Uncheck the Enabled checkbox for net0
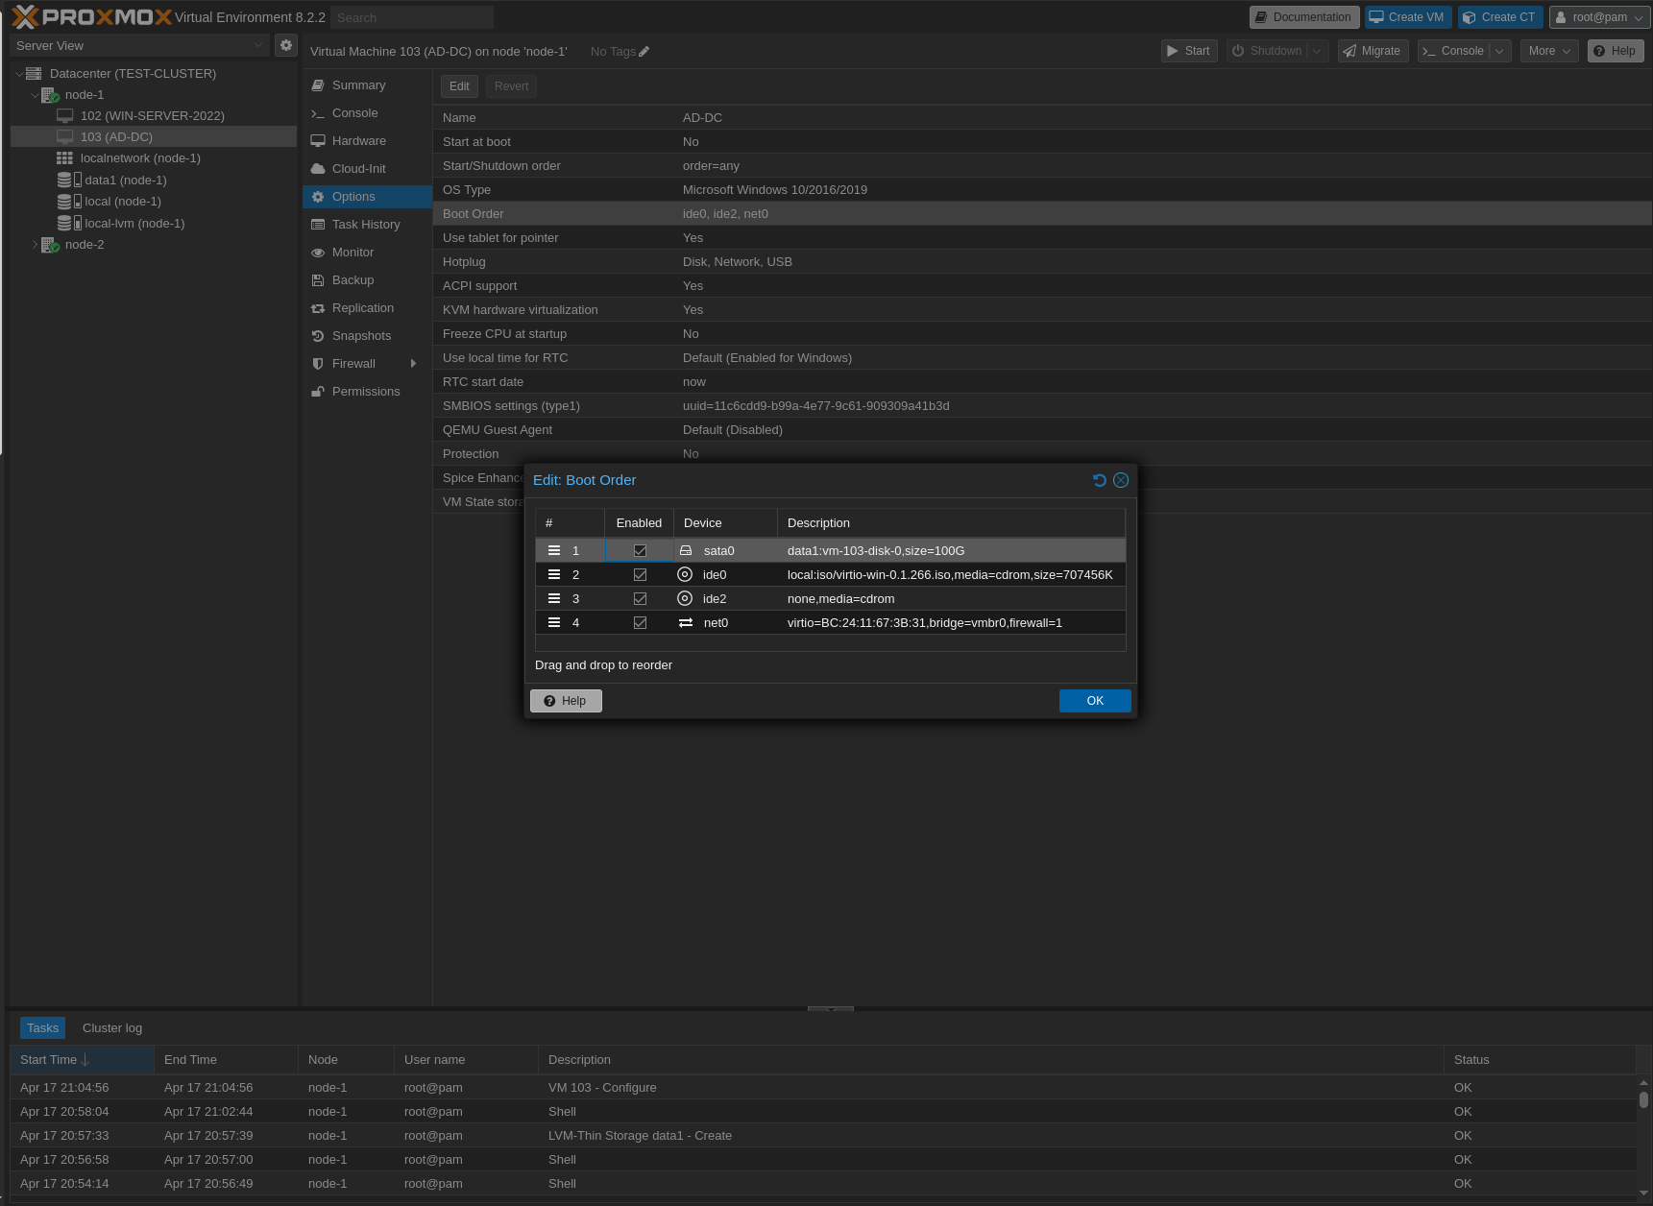 point(640,622)
